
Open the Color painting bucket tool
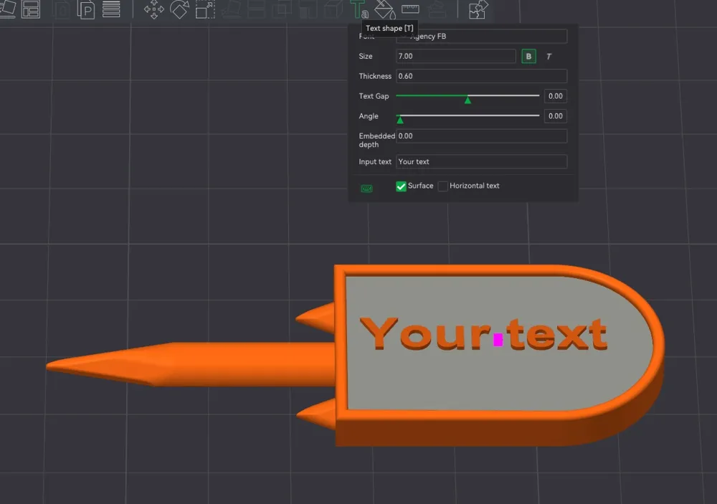384,9
